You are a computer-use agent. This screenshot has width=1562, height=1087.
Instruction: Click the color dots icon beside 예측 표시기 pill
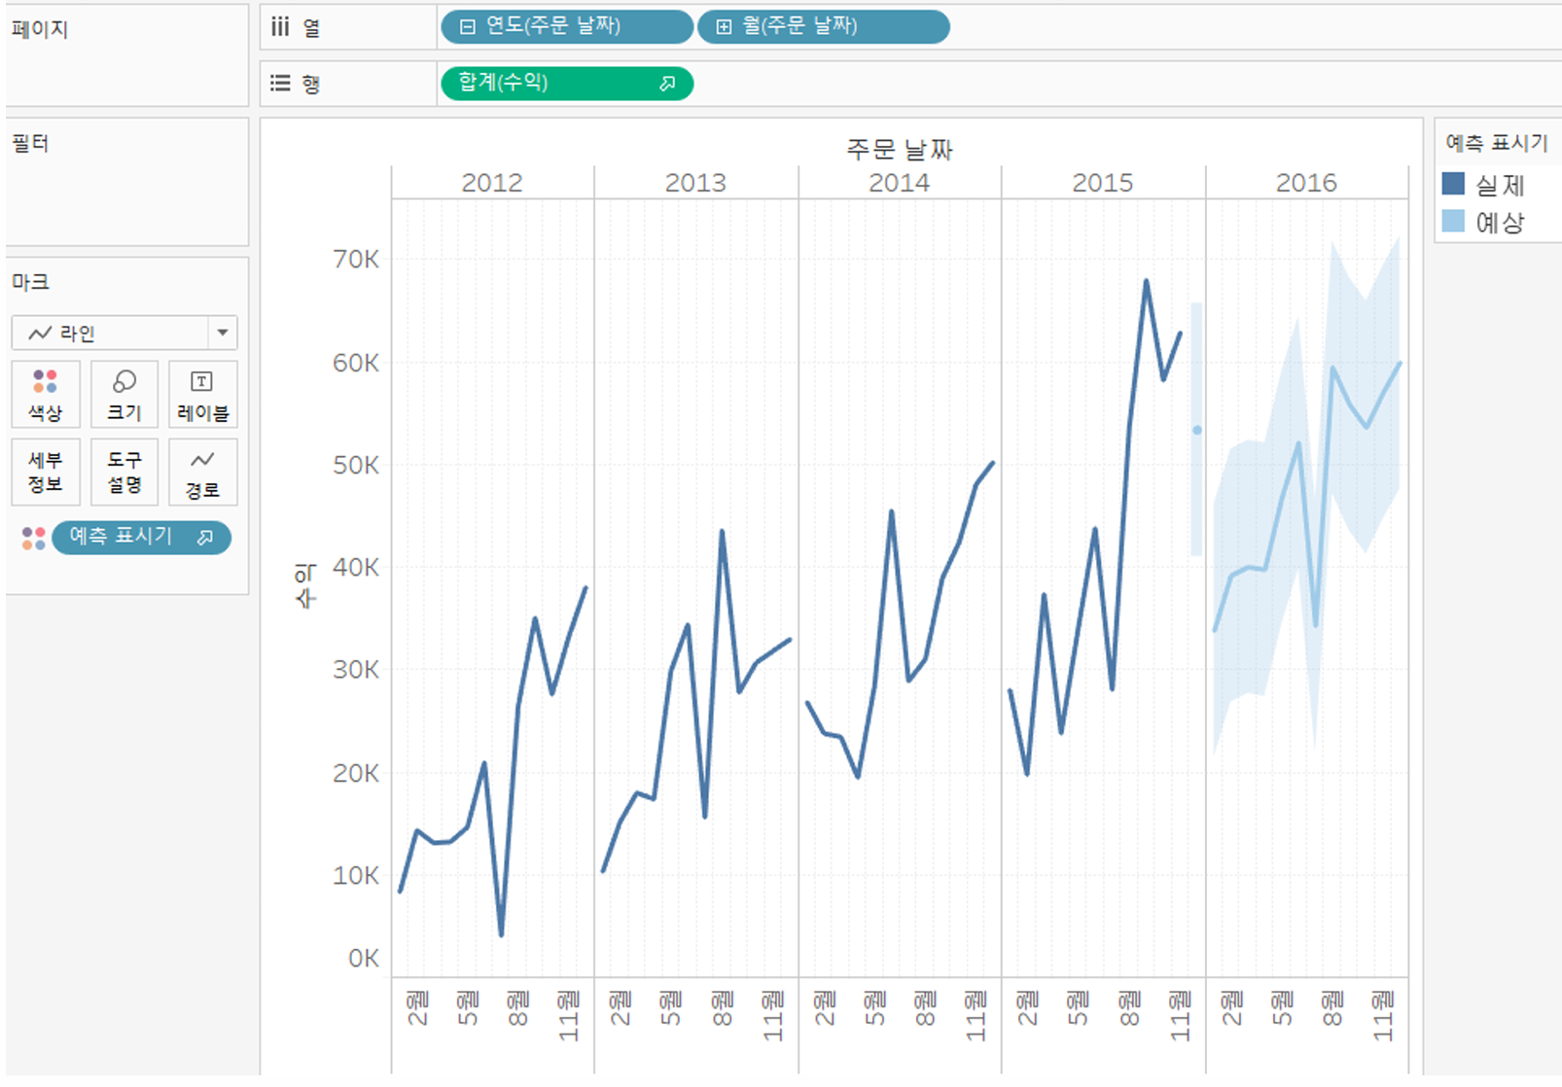point(34,538)
